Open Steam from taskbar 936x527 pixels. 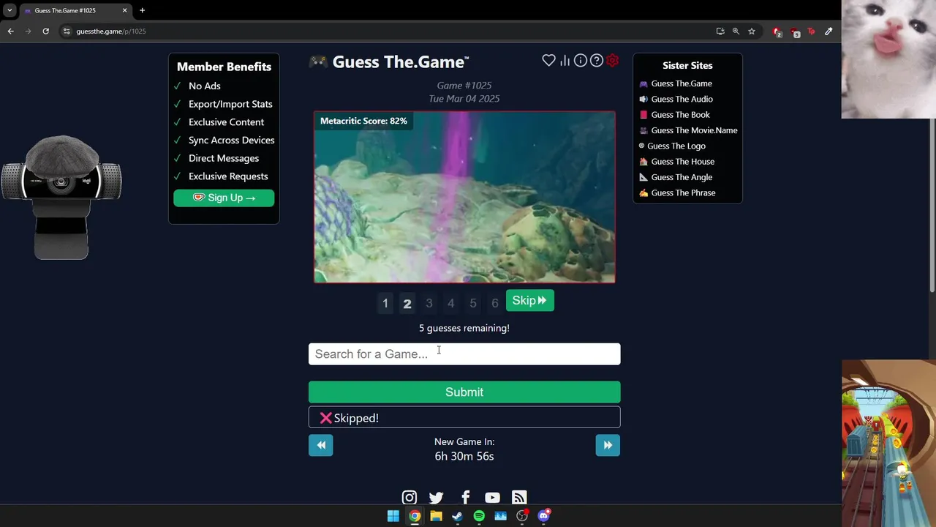pyautogui.click(x=457, y=516)
